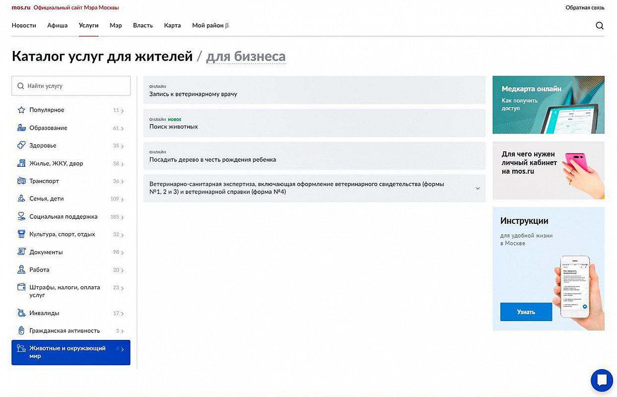The height and width of the screenshot is (397, 617).
Task: Switch to the Карта menu item
Action: [172, 25]
